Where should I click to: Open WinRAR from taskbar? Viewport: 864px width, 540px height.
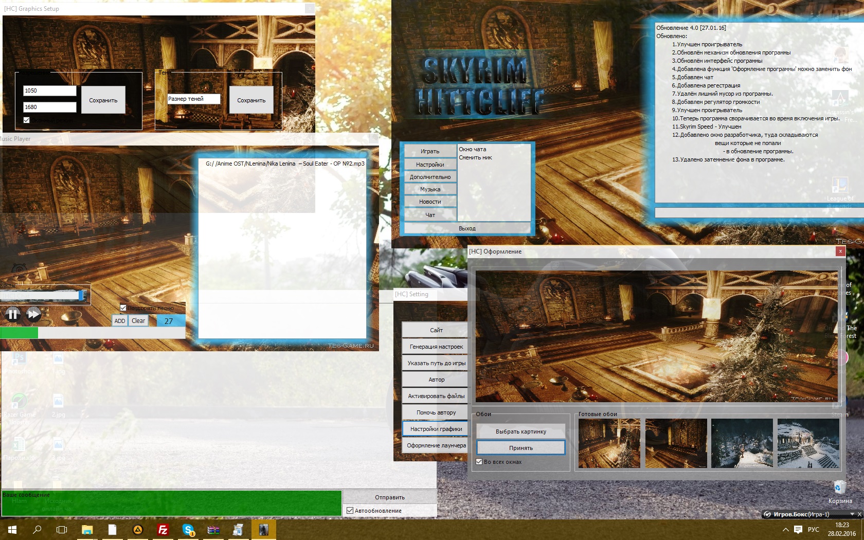[x=213, y=530]
